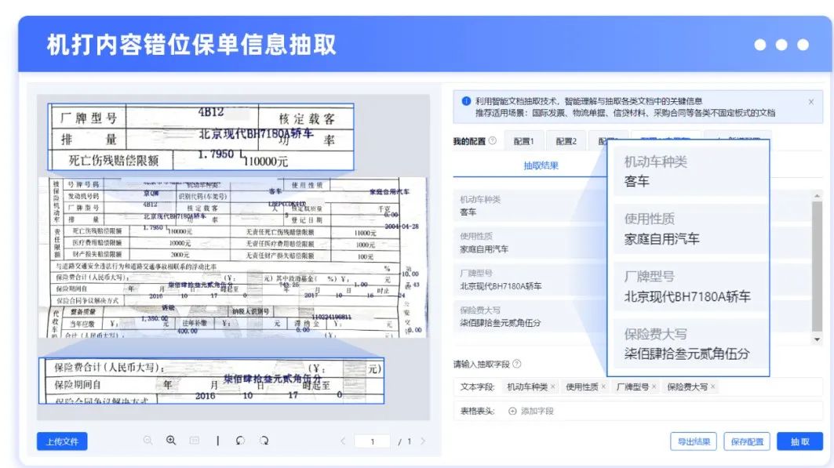The image size is (834, 468).
Task: Click the blue 抽取 extract button
Action: click(x=800, y=441)
